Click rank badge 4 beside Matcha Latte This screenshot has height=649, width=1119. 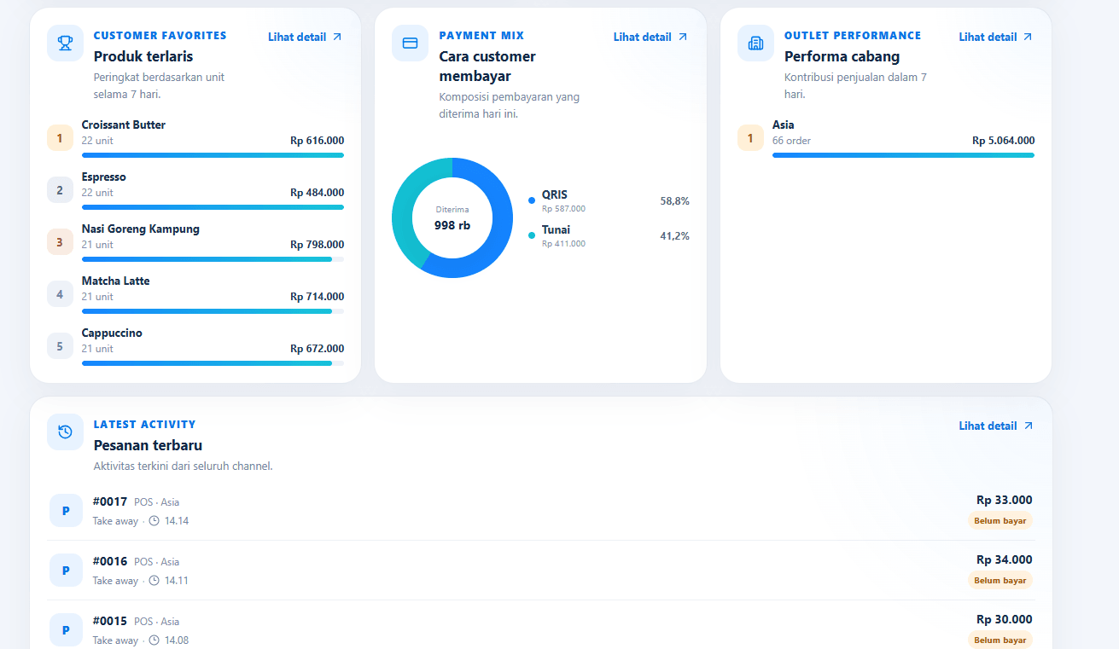(60, 294)
